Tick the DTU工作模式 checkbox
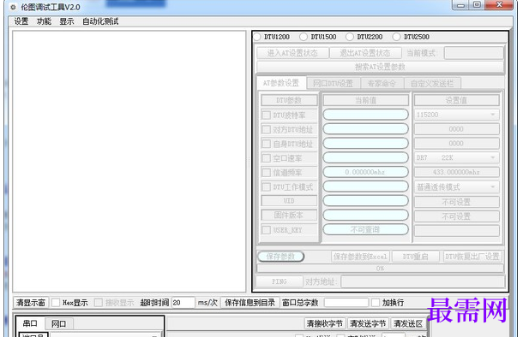 point(266,187)
